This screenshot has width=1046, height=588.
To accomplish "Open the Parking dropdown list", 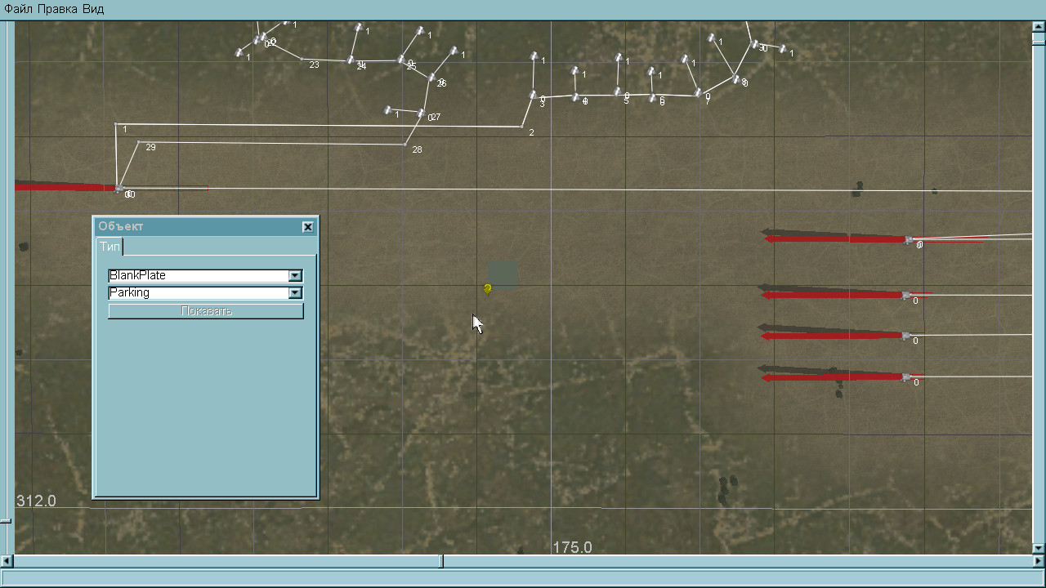I will [x=295, y=293].
